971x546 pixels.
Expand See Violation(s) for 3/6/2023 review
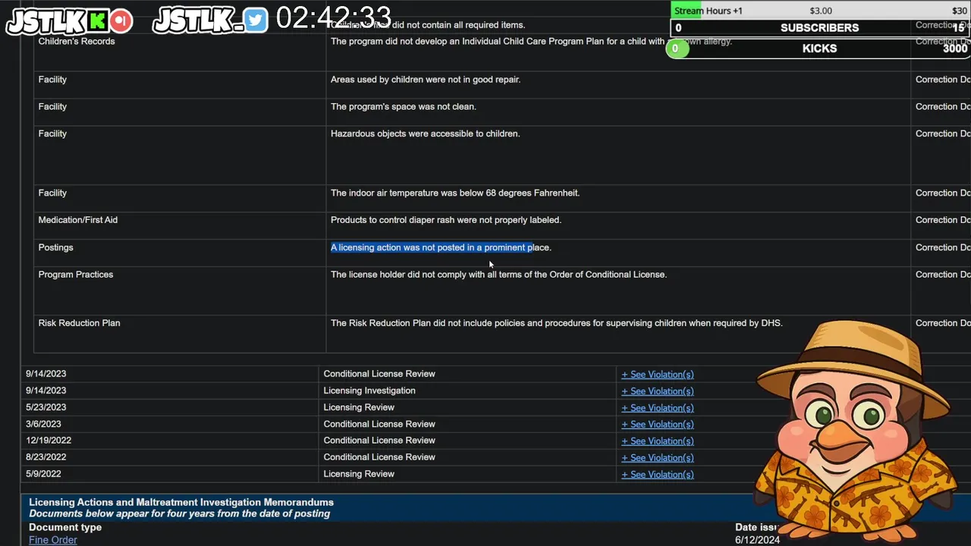657,425
